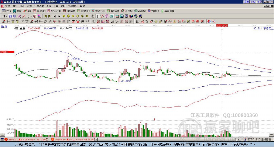Toggle the crosshair cursor tool
The height and width of the screenshot is (147, 274).
click(97, 16)
